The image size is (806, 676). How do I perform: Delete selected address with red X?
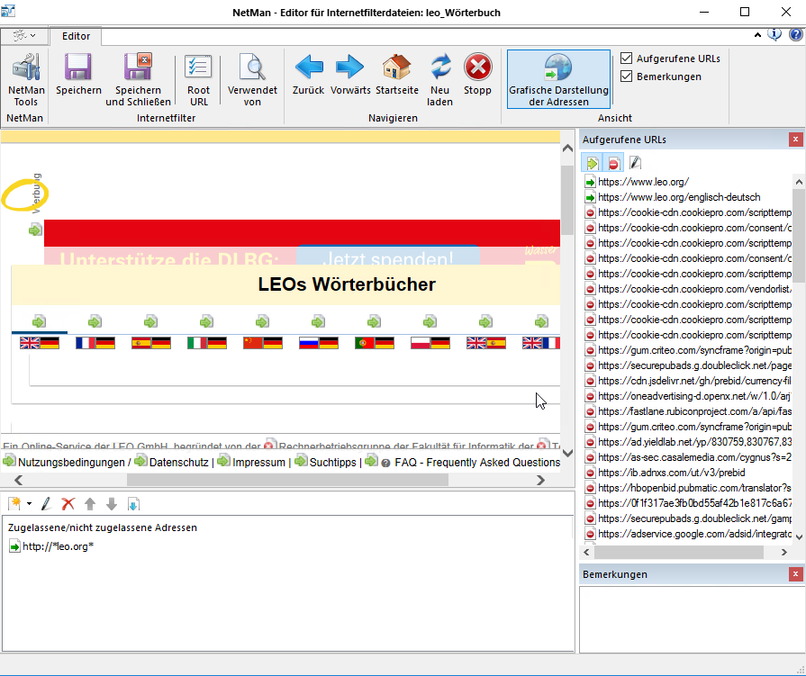pos(68,504)
